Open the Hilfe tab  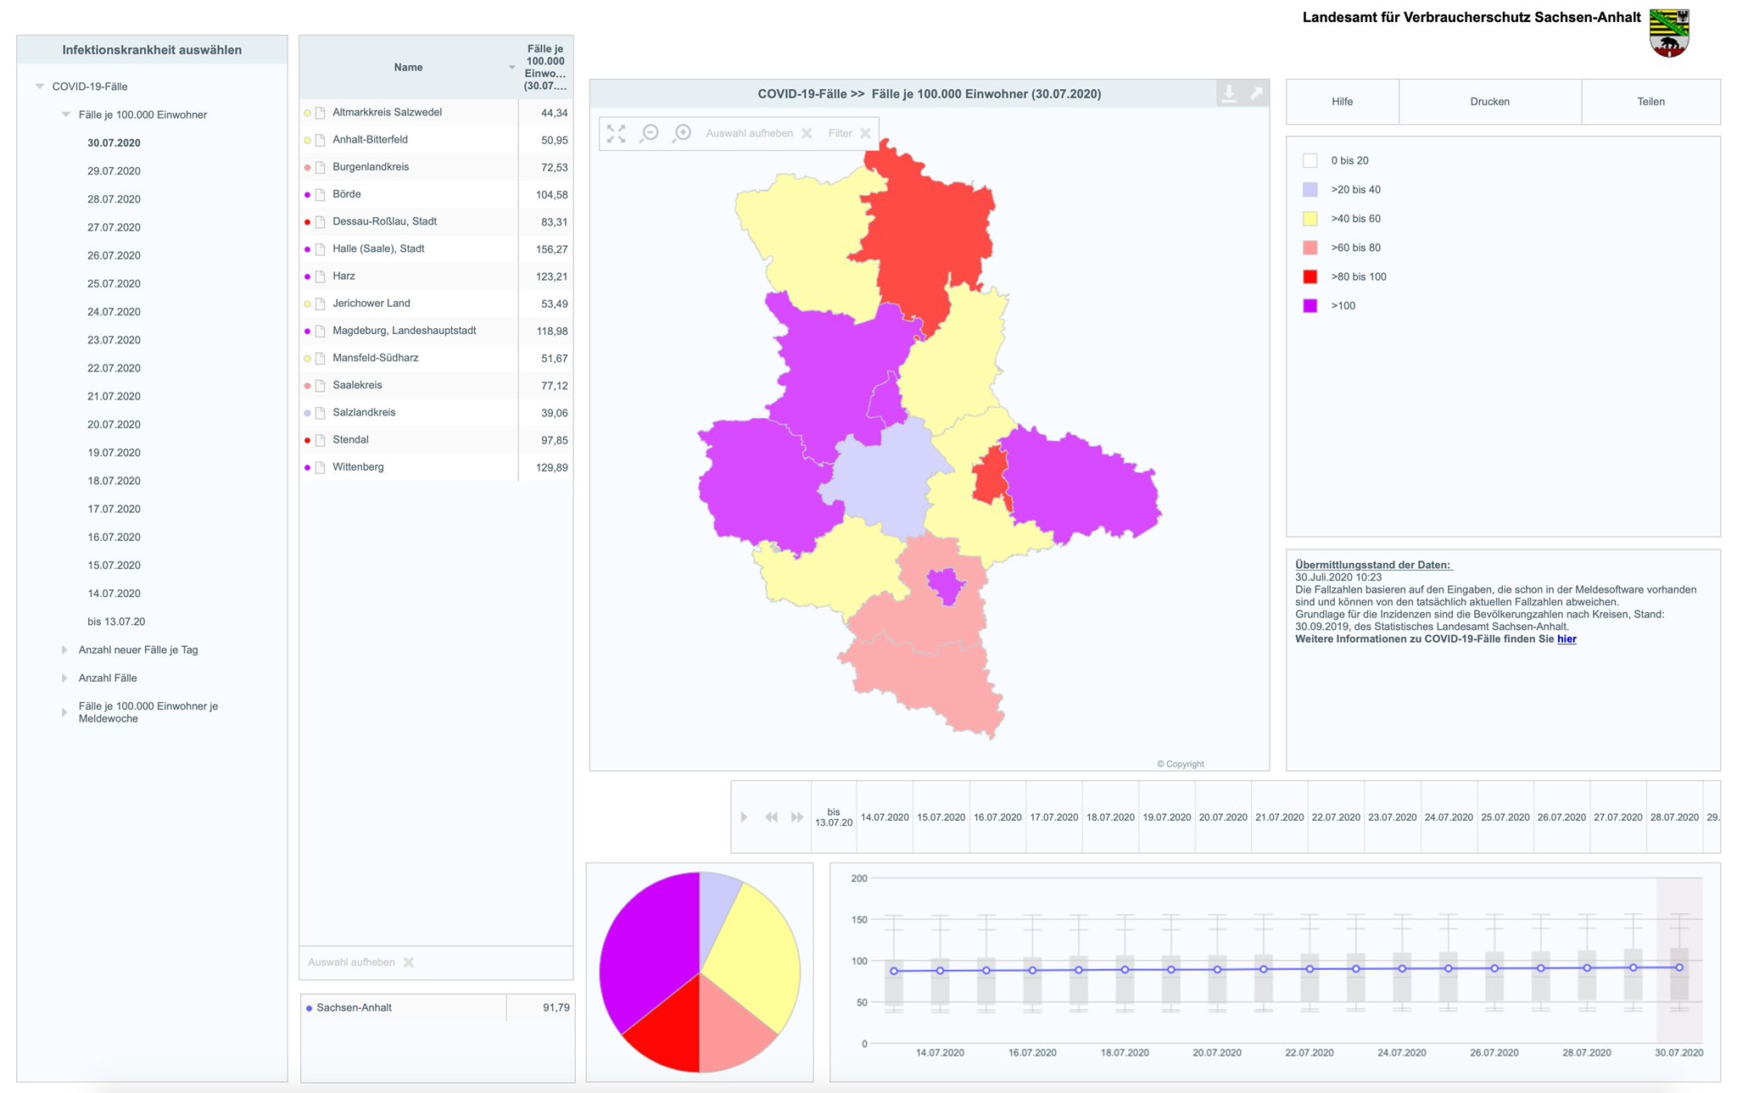[1343, 102]
